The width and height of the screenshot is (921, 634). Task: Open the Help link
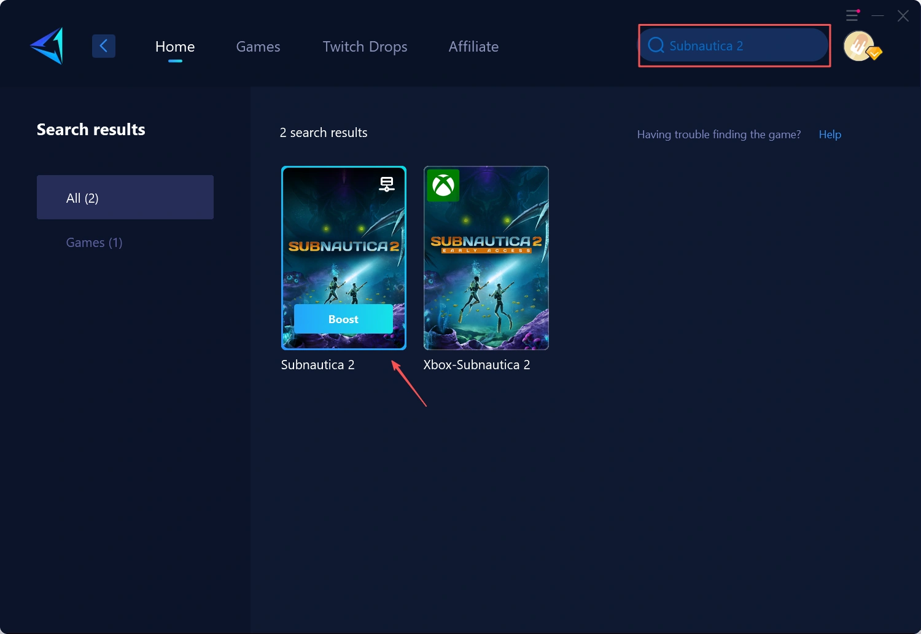click(x=830, y=135)
